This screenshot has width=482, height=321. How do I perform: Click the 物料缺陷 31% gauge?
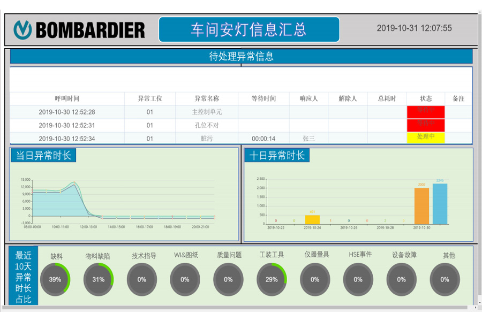(99, 279)
